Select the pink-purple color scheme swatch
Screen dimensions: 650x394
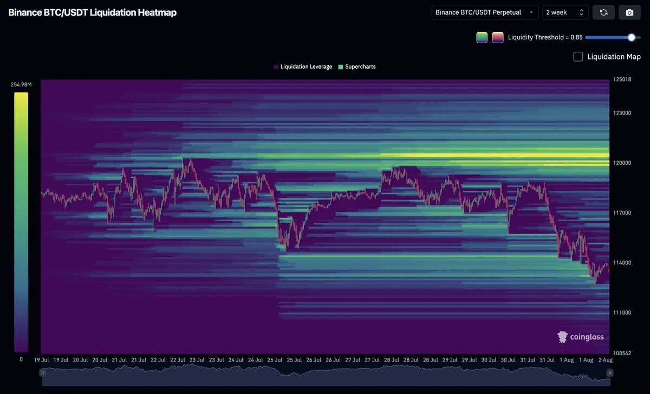498,37
